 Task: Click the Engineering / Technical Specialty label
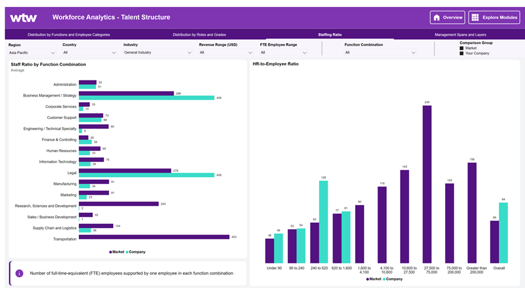click(50, 129)
